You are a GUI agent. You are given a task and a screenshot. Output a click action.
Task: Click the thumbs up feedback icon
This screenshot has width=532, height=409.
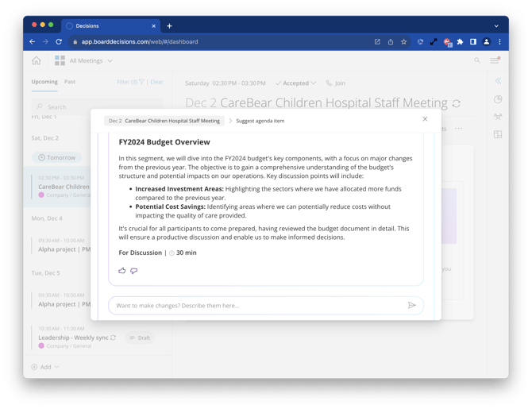(x=121, y=271)
